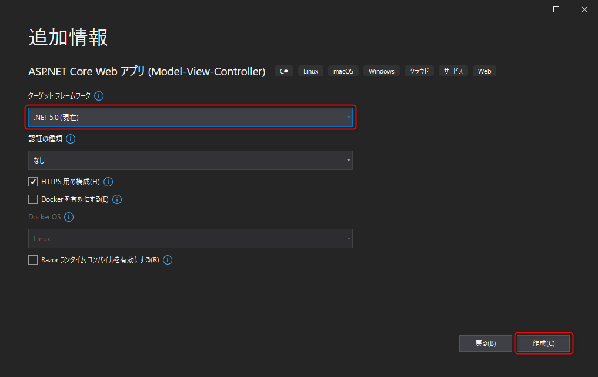Maximize the dialog window
The image size is (598, 377).
[x=556, y=9]
